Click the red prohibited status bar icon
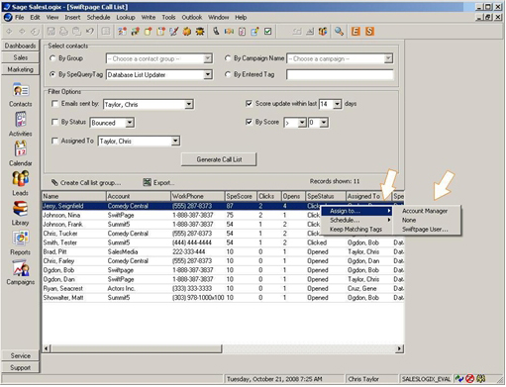This screenshot has height=387, width=506. [469, 379]
